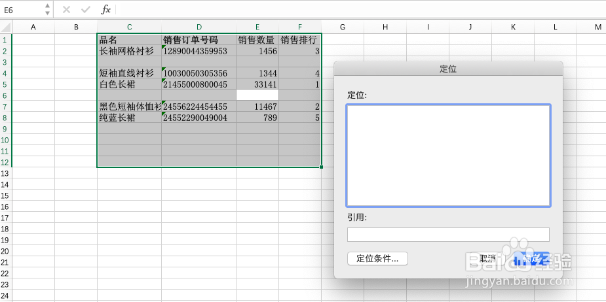Click the cell 黑色短袖体恤衫
The width and height of the screenshot is (606, 302).
click(x=130, y=107)
